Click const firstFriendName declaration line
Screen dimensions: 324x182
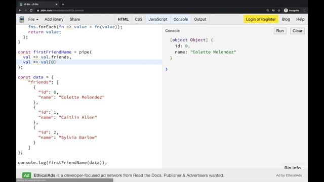pyautogui.click(x=55, y=52)
